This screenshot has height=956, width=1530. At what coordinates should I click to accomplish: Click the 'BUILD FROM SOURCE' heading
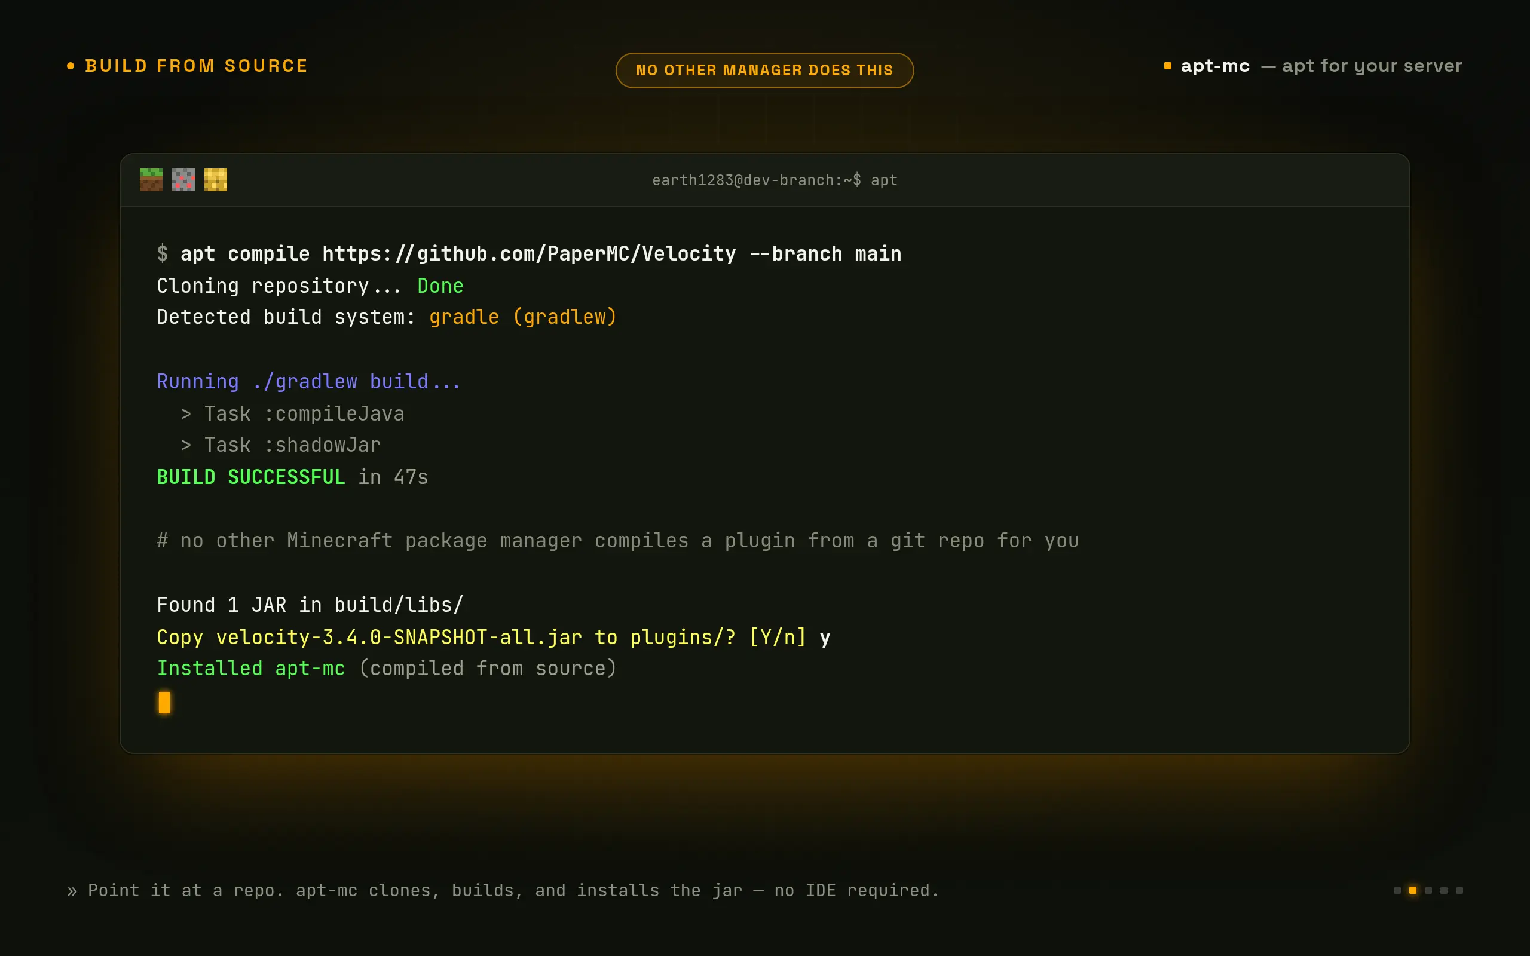pos(196,66)
